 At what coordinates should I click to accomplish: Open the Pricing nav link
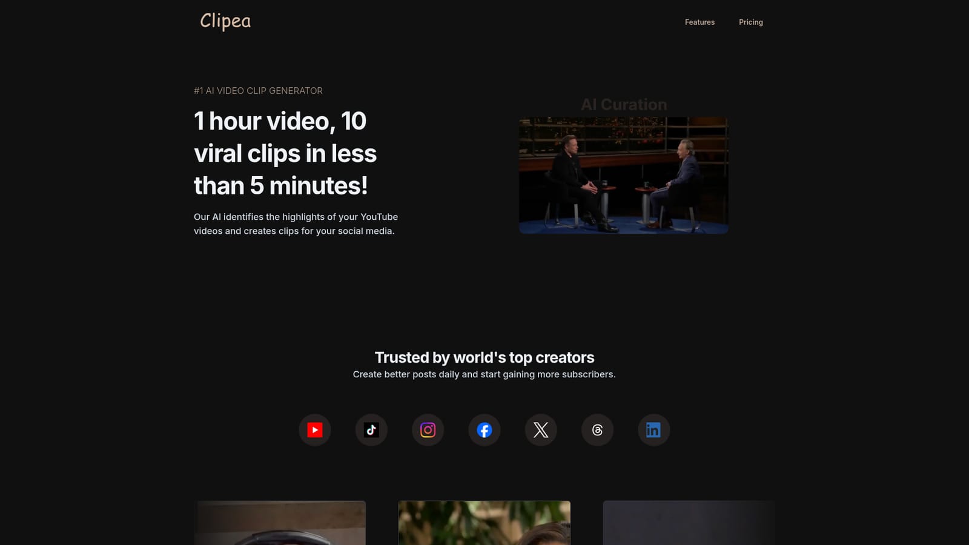pyautogui.click(x=750, y=22)
